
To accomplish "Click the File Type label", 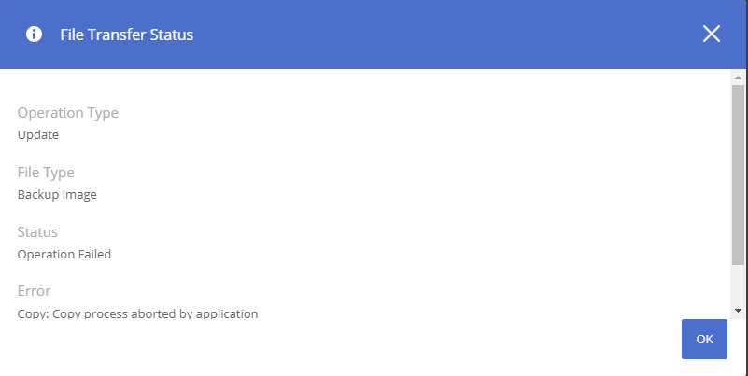I will coord(46,173).
